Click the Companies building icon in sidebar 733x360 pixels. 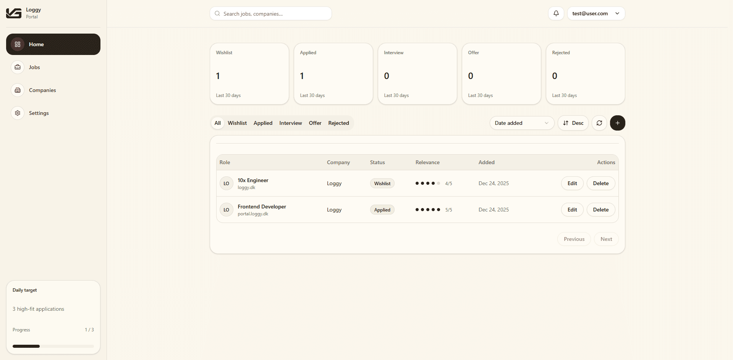pos(18,90)
